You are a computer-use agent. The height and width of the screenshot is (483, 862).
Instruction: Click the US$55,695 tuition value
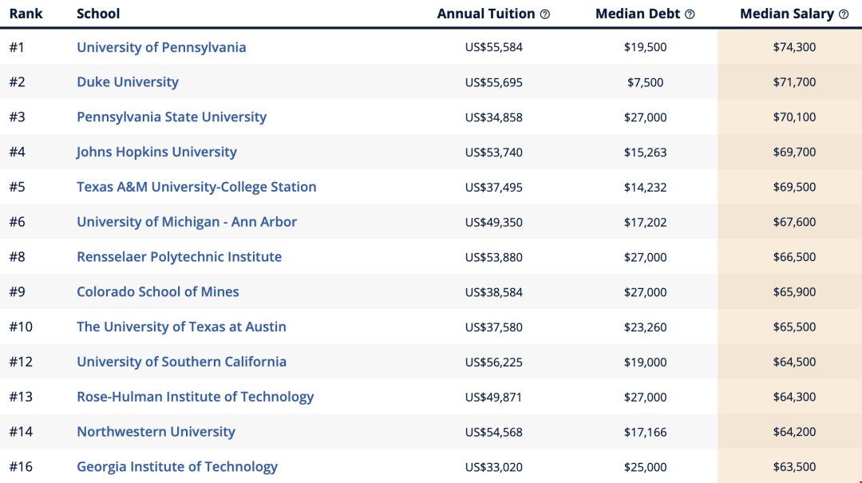point(494,82)
